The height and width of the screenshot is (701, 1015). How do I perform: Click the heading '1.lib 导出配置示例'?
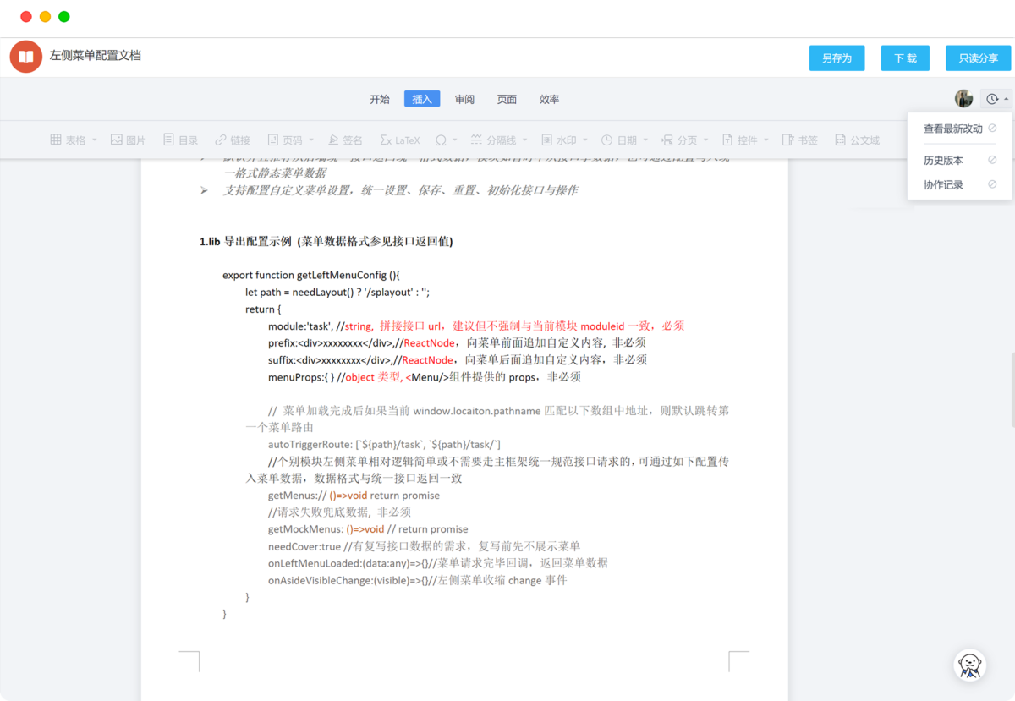245,241
